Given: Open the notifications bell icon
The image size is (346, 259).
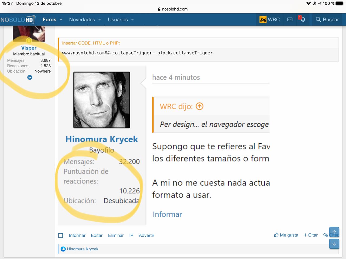Looking at the screenshot, I should click(x=303, y=19).
